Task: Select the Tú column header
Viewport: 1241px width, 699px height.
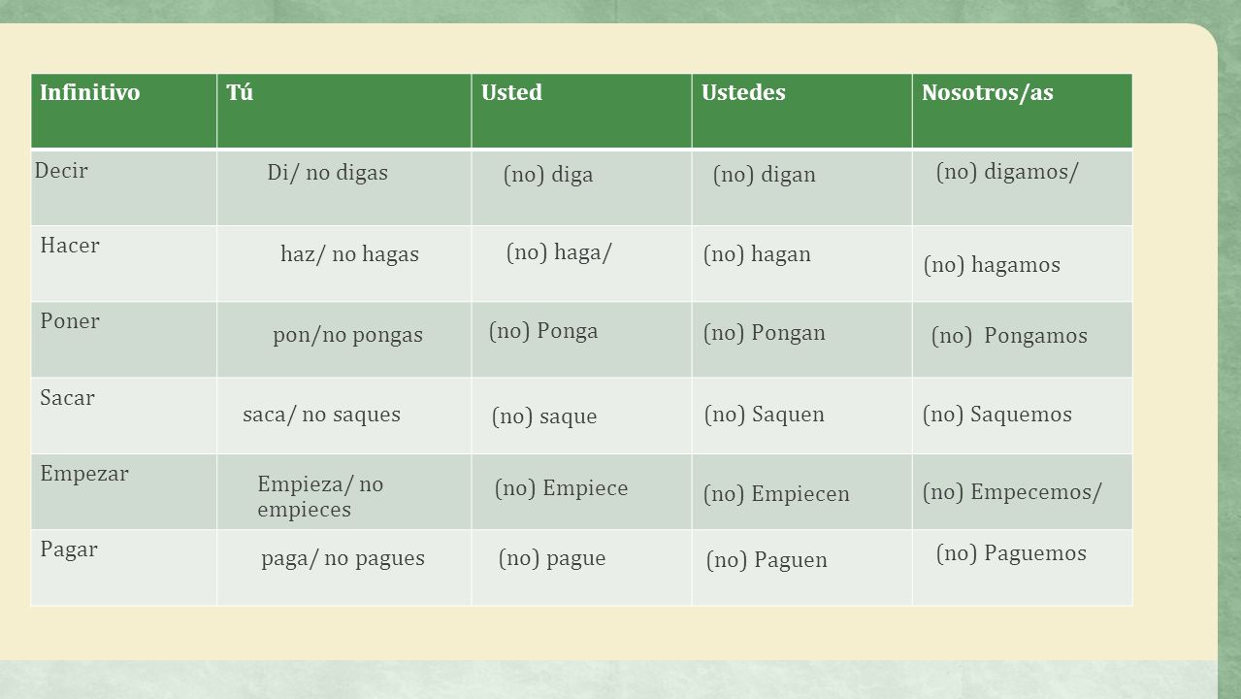Action: (343, 111)
